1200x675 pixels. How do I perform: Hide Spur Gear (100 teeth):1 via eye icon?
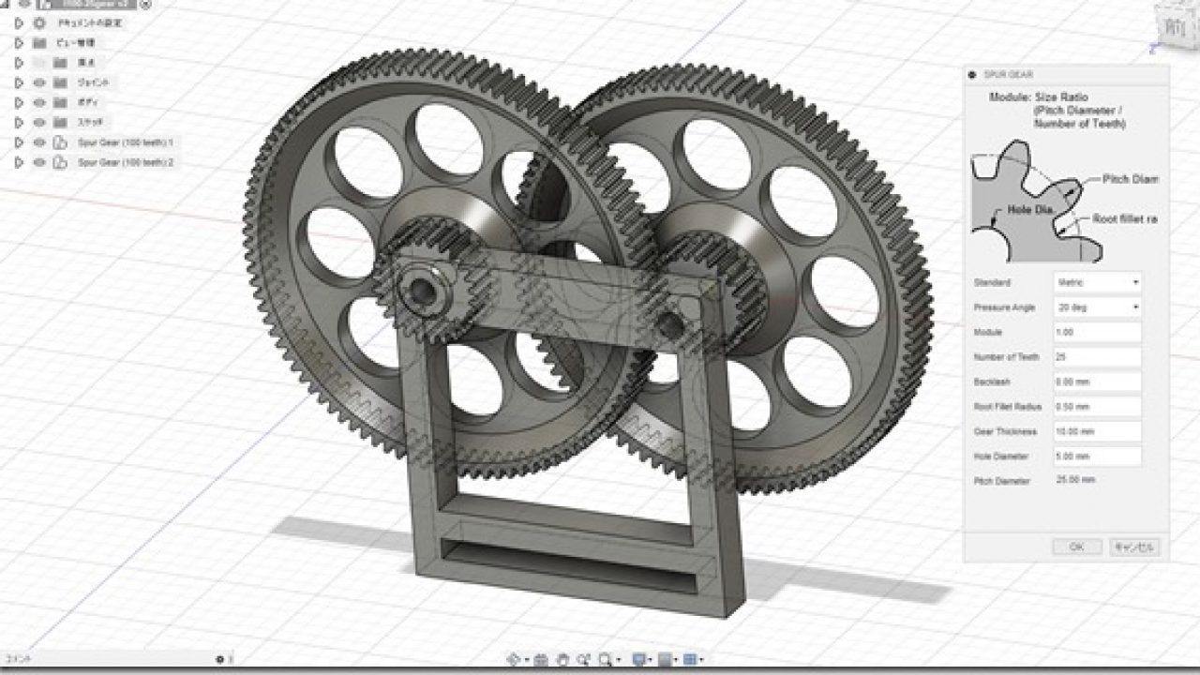point(39,142)
